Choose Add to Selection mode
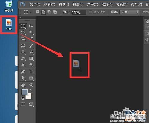Image resolution: width=149 pixels, height=123 pixels. click(x=43, y=12)
